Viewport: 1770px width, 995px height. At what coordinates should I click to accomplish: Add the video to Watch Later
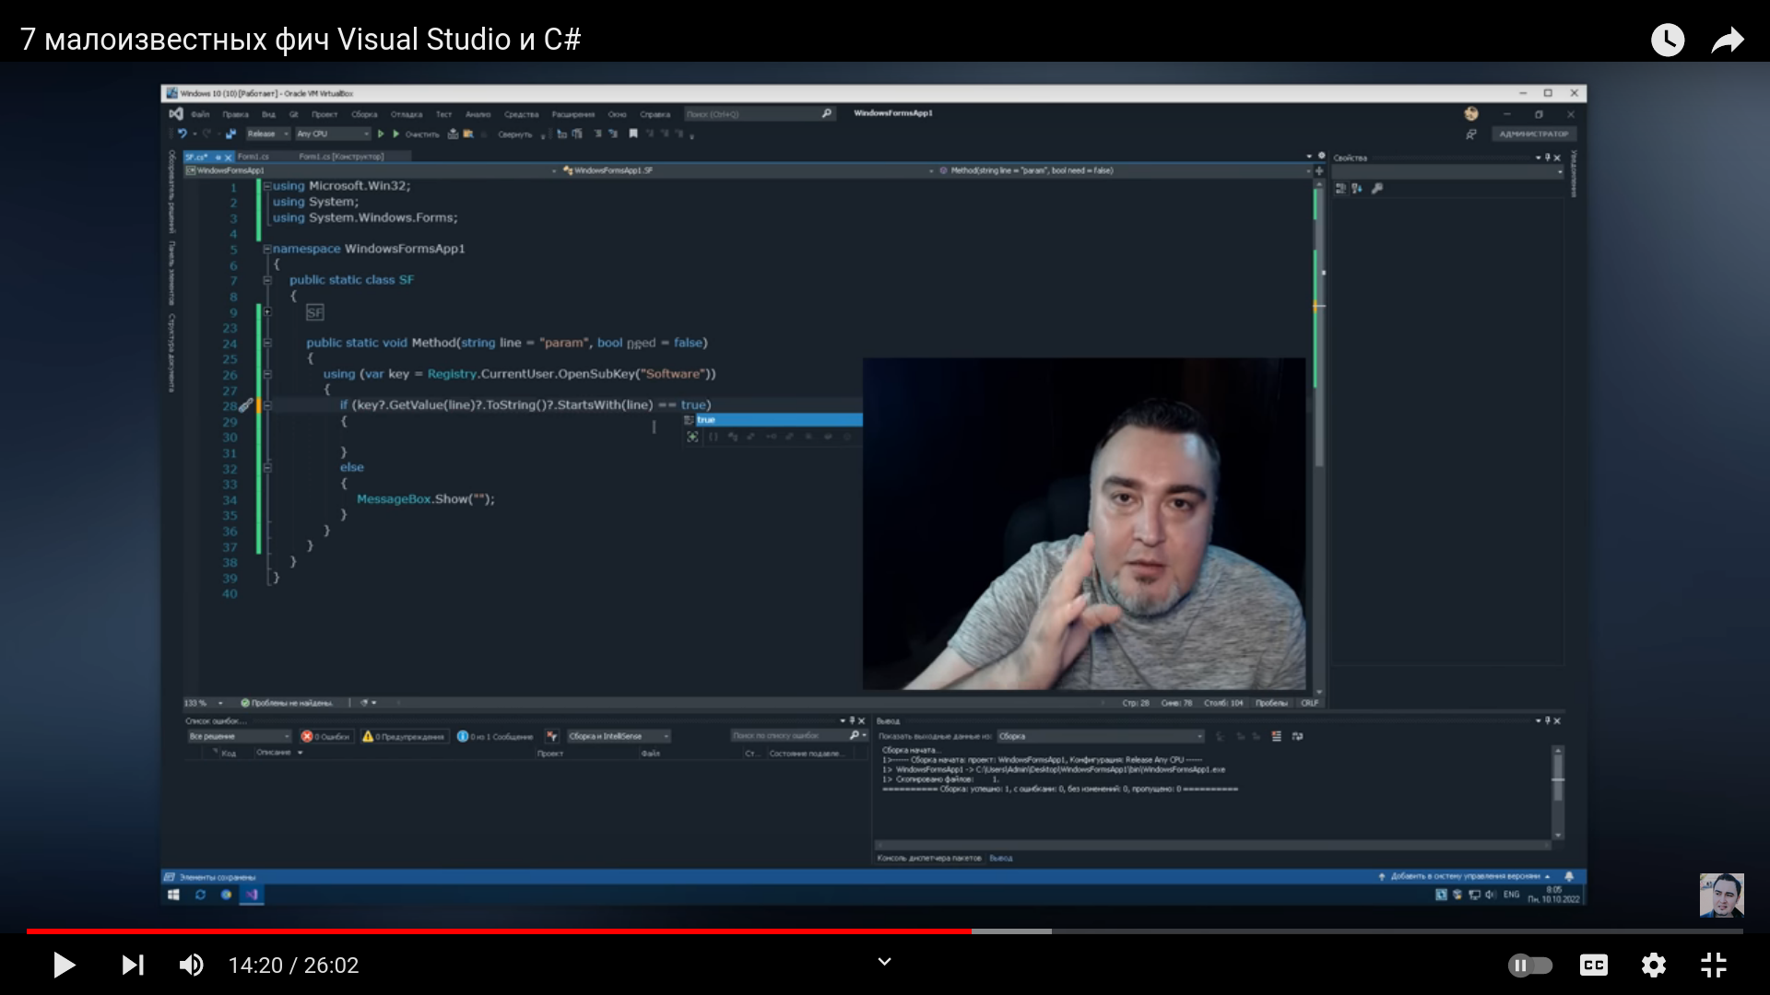coord(1667,40)
